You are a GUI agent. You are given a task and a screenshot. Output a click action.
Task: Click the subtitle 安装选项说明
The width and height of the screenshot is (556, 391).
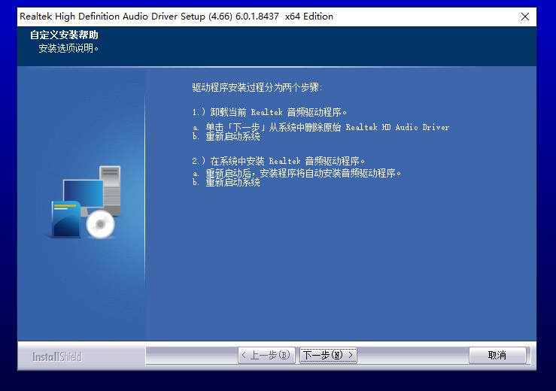68,48
